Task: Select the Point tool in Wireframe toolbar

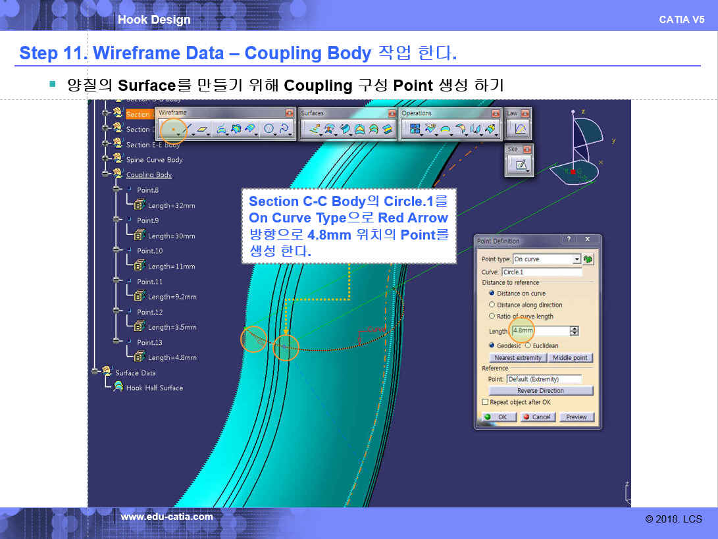Action: coord(172,130)
